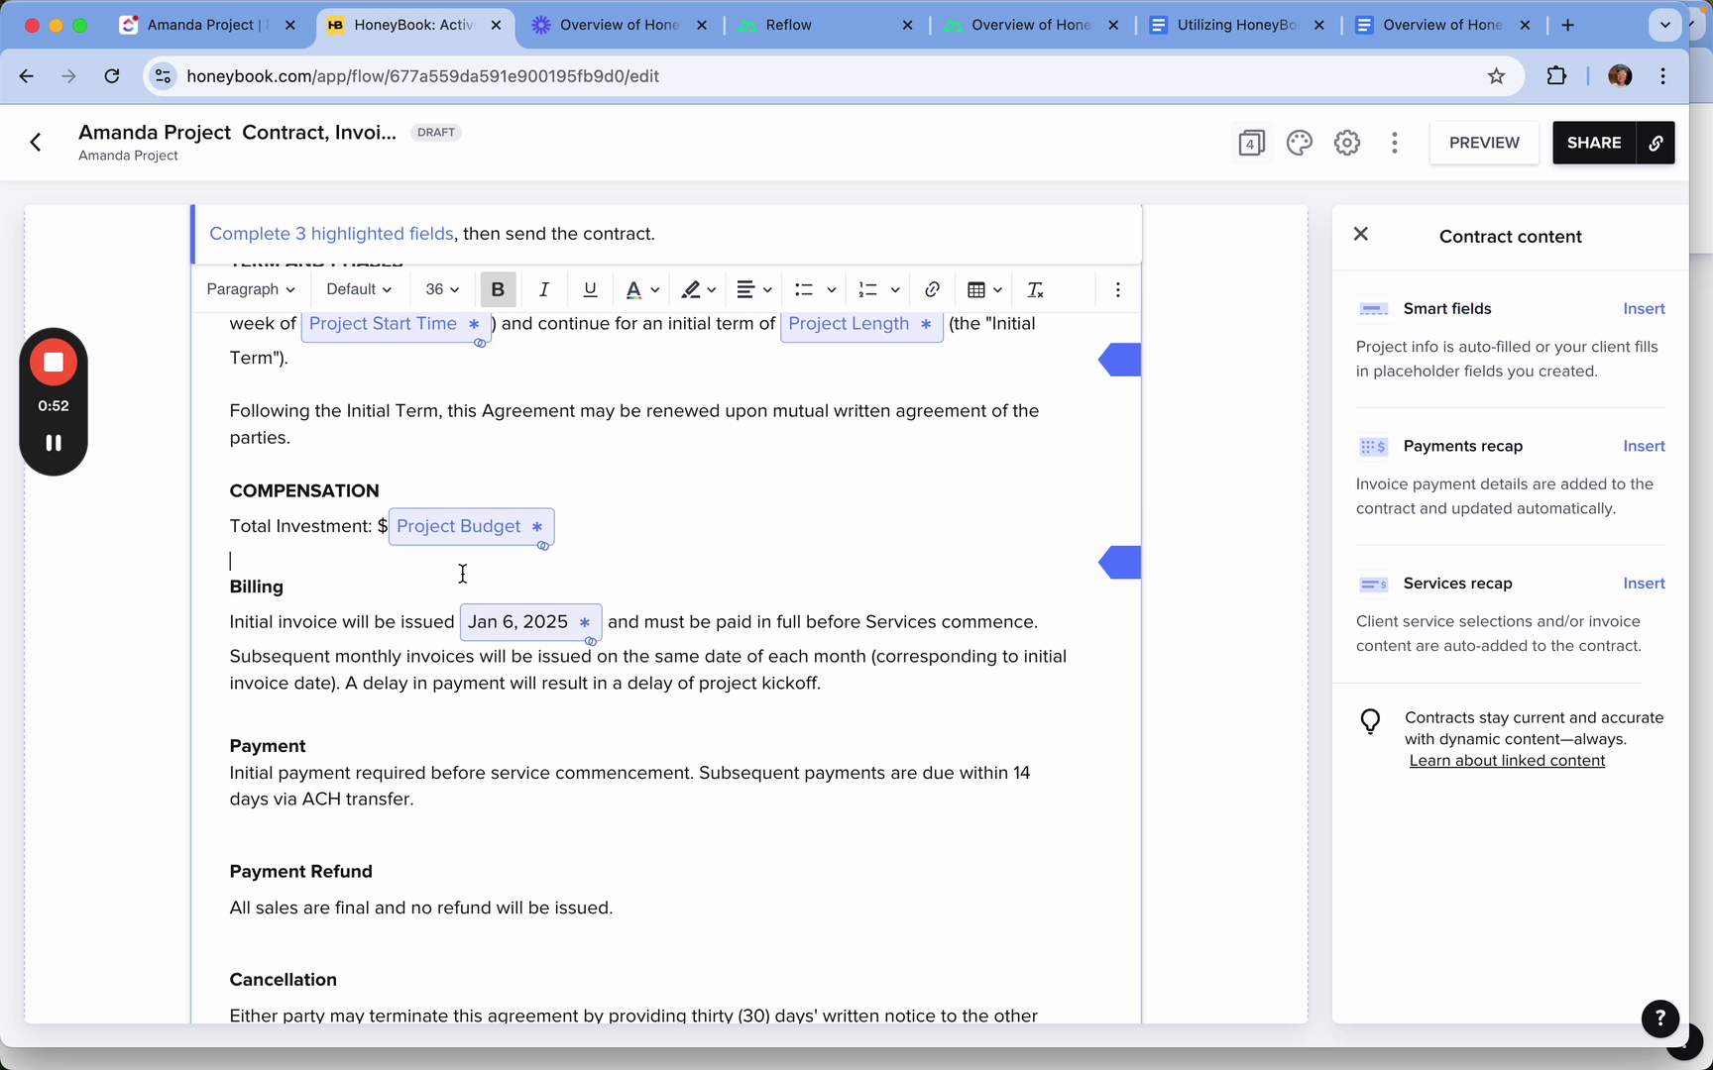This screenshot has height=1070, width=1713.
Task: Insert Smart fields
Action: click(x=1644, y=309)
